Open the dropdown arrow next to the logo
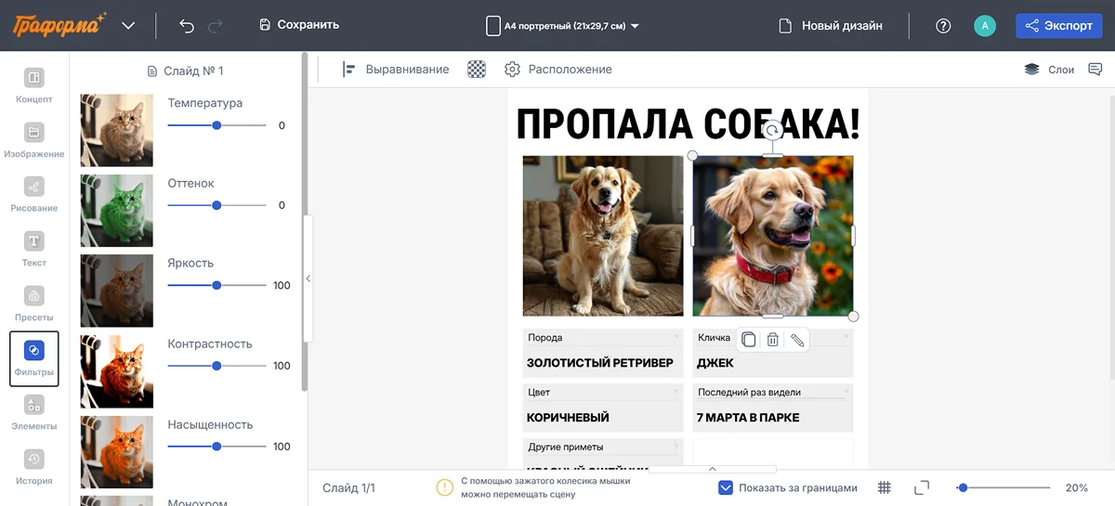 pos(128,26)
